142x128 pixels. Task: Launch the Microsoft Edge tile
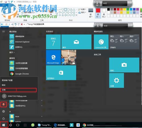tap(53, 57)
